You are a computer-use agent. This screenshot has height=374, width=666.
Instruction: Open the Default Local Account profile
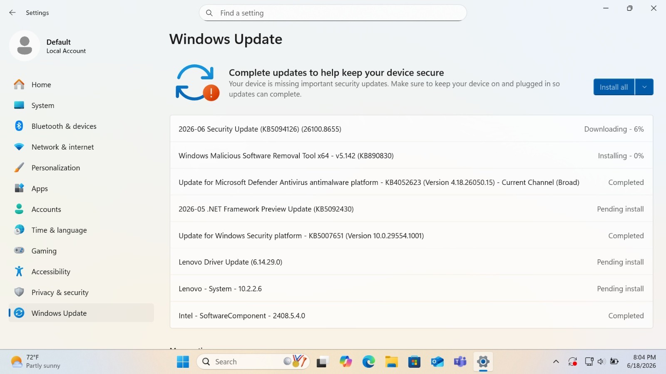click(48, 46)
